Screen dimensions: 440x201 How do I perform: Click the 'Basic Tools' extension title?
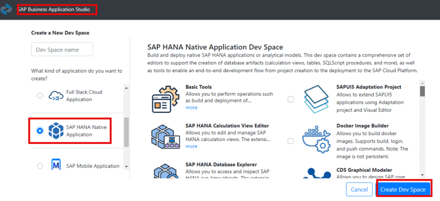(199, 87)
